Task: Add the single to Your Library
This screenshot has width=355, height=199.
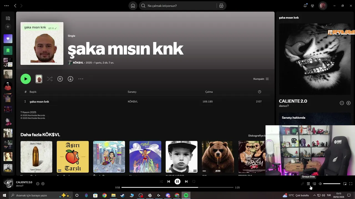Action: [60, 79]
